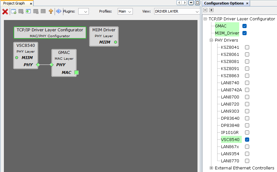Click the green arrow import into group icon
Viewport: 277px width, 172px height.
click(28, 12)
